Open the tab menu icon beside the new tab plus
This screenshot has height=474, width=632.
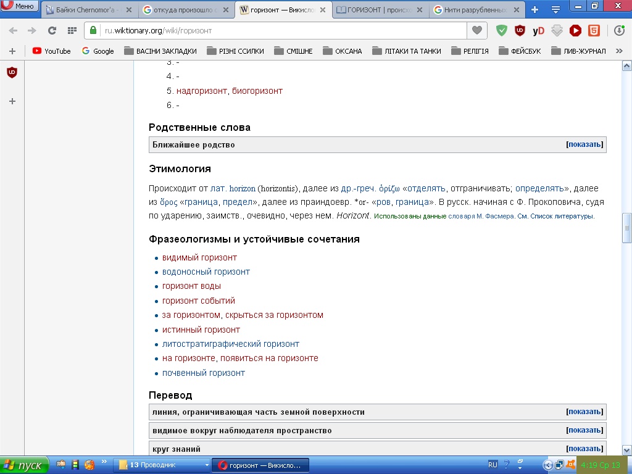point(556,10)
